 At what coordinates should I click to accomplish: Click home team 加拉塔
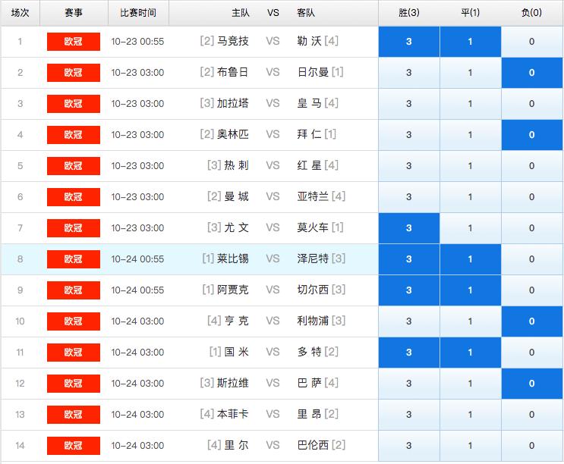pos(233,103)
